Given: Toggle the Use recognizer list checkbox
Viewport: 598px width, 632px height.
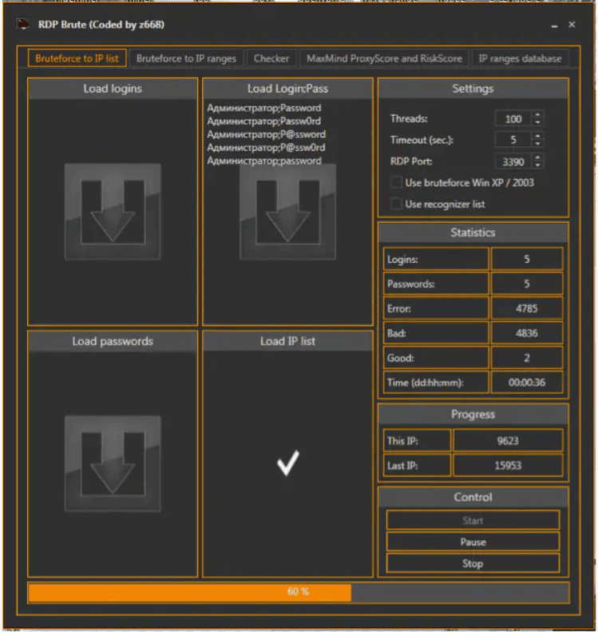Looking at the screenshot, I should [x=396, y=204].
